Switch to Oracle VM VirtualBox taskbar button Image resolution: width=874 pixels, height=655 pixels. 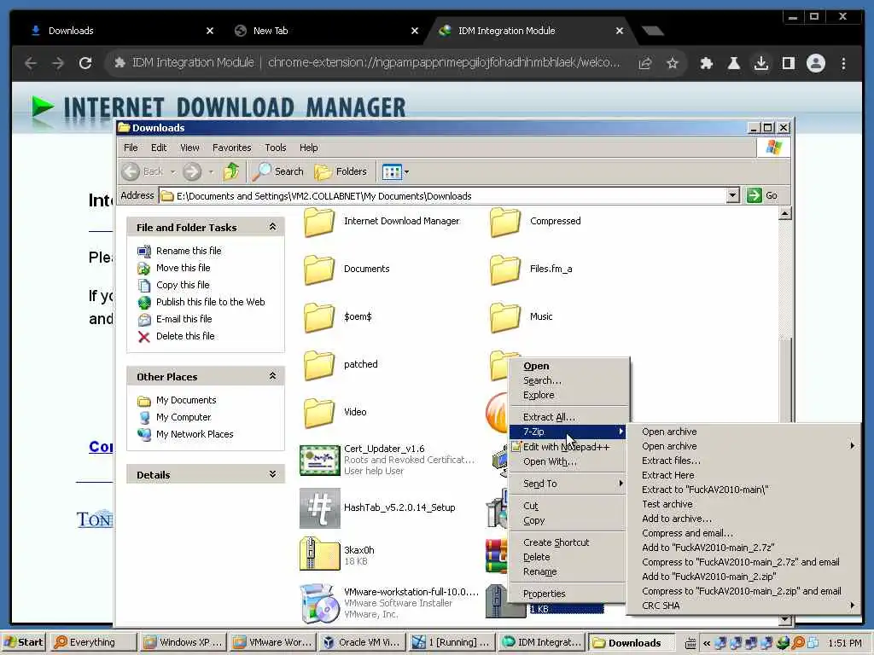point(362,642)
